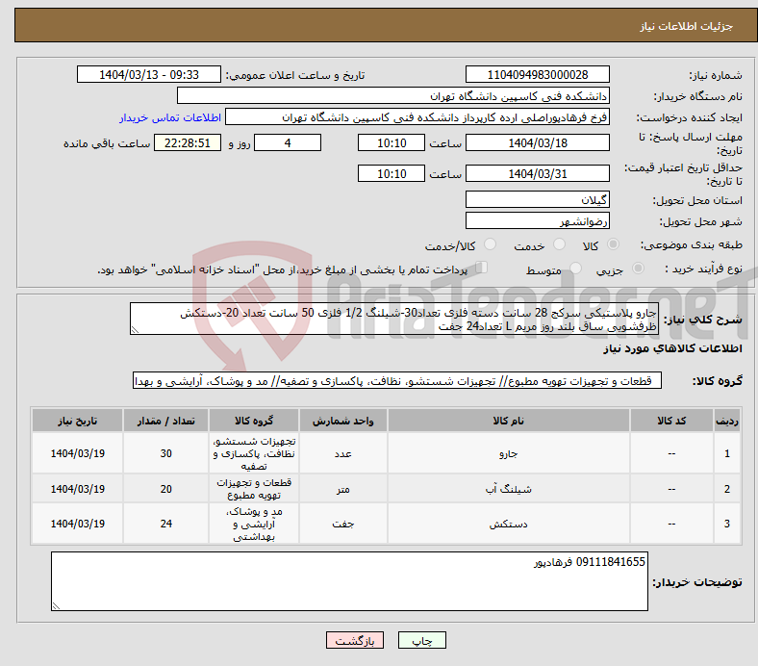The height and width of the screenshot is (666, 758).
Task: Click the unit cell جفت
Action: click(343, 524)
